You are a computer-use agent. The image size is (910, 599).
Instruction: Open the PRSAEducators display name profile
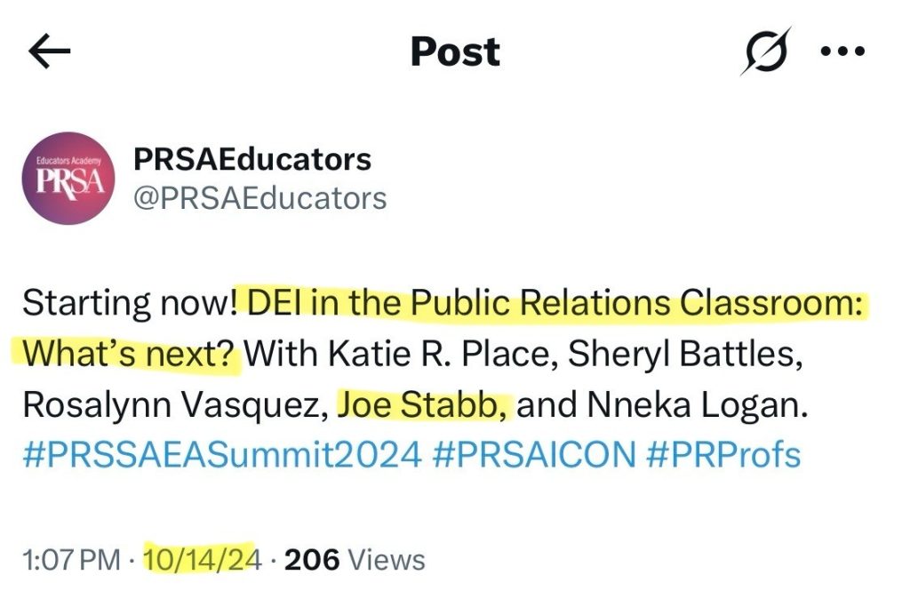pos(252,159)
